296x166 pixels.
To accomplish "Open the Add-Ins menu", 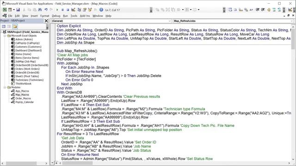I will click(85, 16).
